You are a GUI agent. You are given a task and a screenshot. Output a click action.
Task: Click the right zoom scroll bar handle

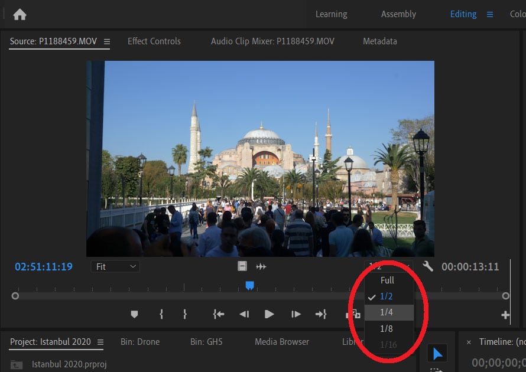click(x=505, y=296)
